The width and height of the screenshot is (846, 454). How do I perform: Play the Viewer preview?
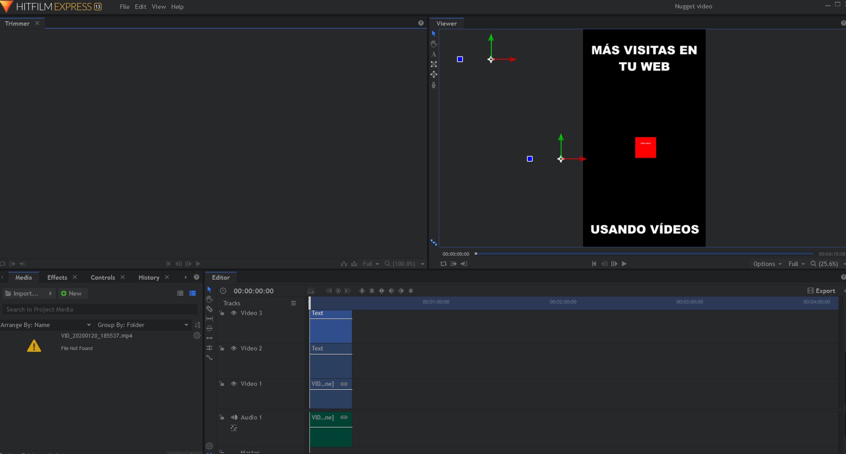(x=624, y=264)
